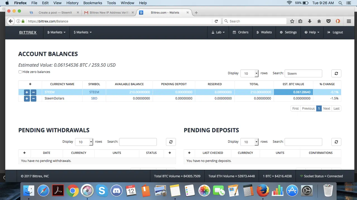Click the plus header beside LAST CHECKED
Screen dimensions: 357x200
[x=189, y=153]
